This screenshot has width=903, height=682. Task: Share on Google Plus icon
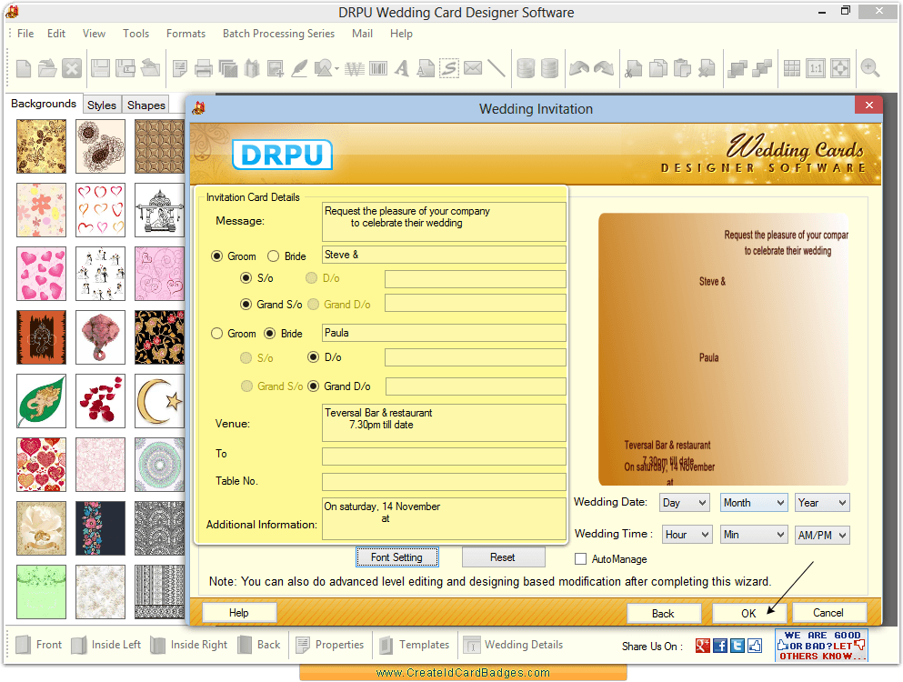[703, 646]
